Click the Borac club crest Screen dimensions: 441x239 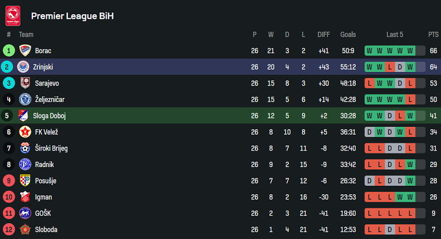click(24, 50)
